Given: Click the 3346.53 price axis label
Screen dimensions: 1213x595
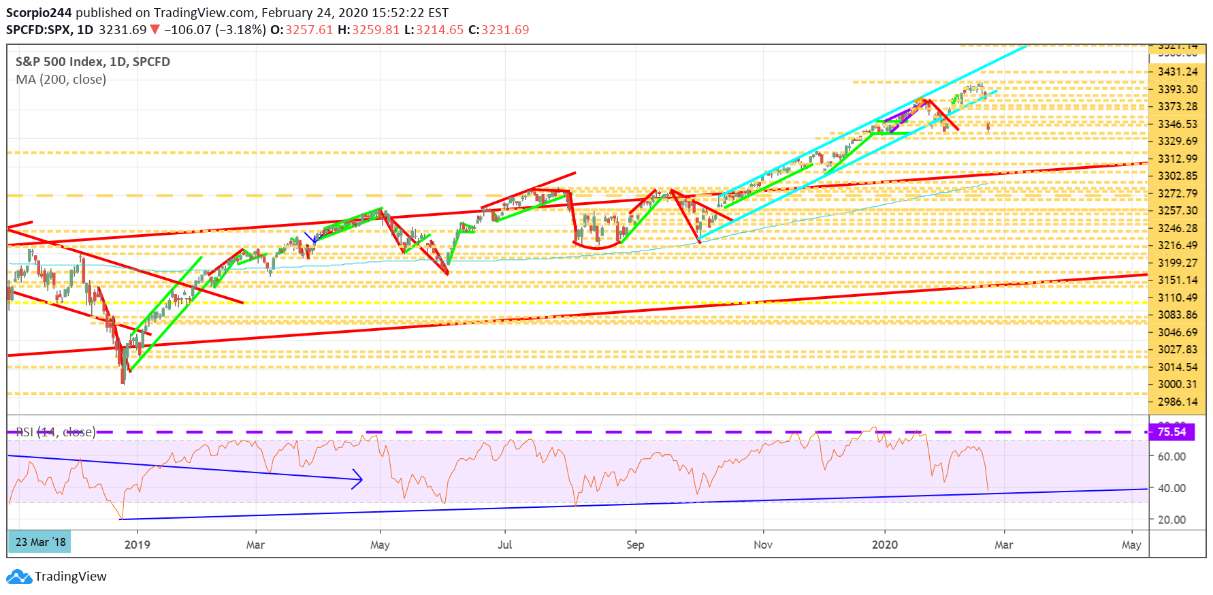Looking at the screenshot, I should click(x=1178, y=124).
